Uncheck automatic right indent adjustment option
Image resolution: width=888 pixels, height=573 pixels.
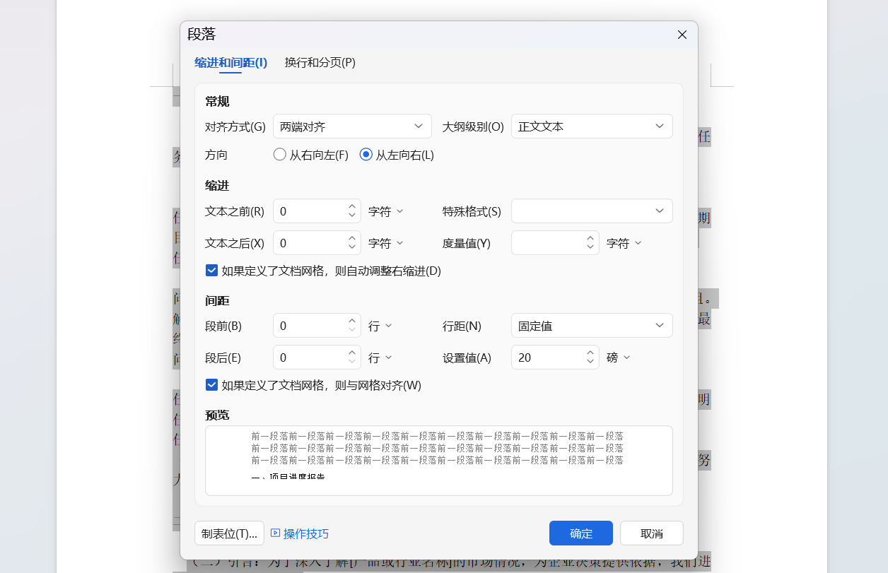[211, 270]
